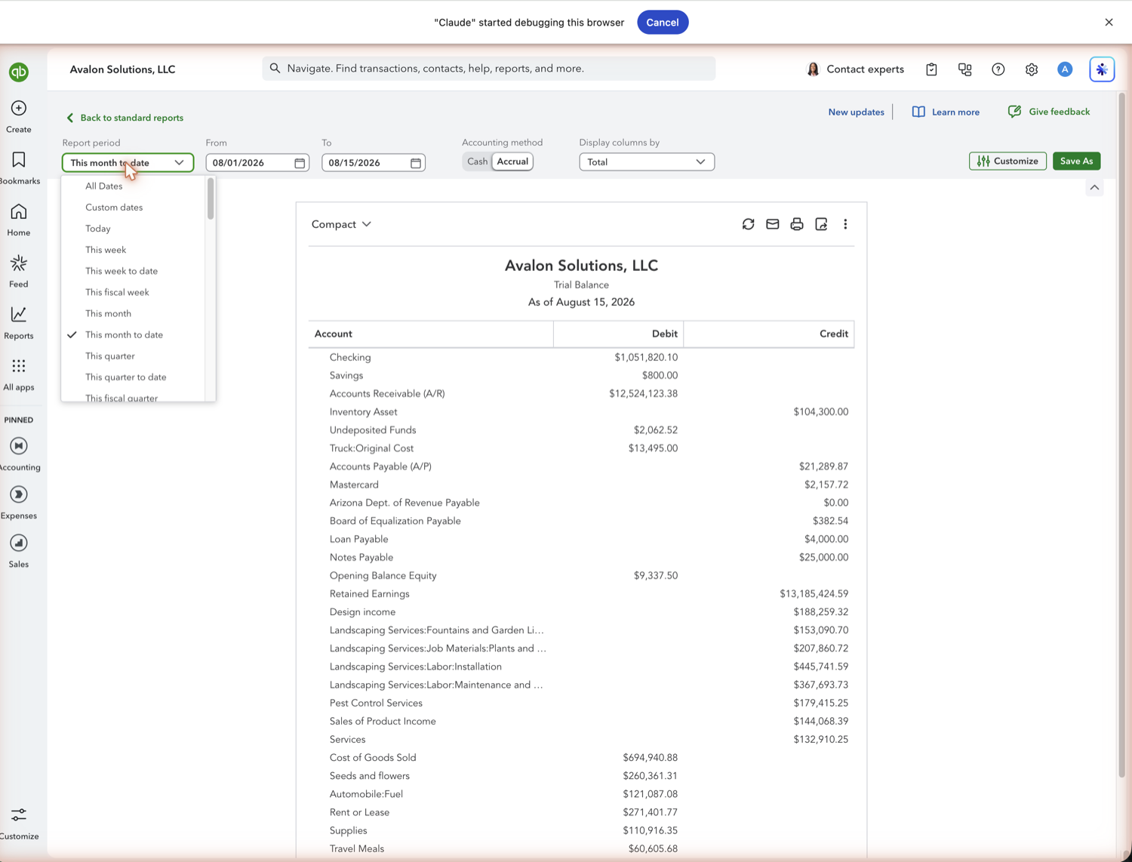The height and width of the screenshot is (862, 1132).
Task: Export the report using export icon
Action: tap(821, 224)
